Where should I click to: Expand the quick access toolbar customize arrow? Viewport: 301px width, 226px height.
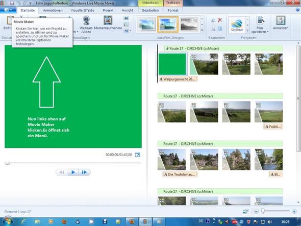pyautogui.click(x=30, y=3)
